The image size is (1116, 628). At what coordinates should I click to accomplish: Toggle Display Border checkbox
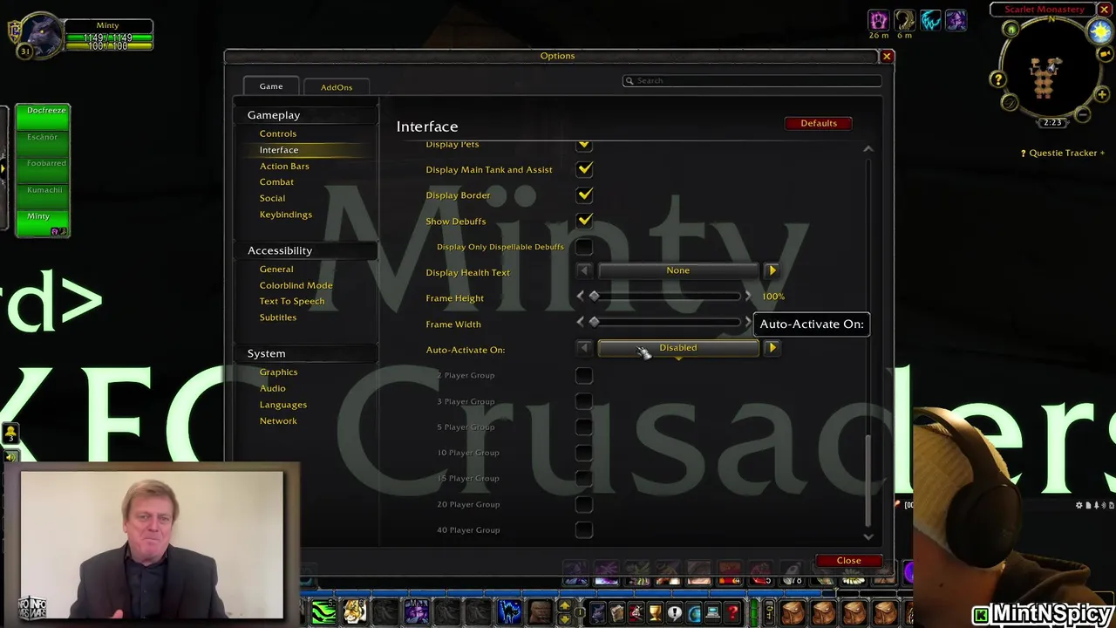(584, 195)
